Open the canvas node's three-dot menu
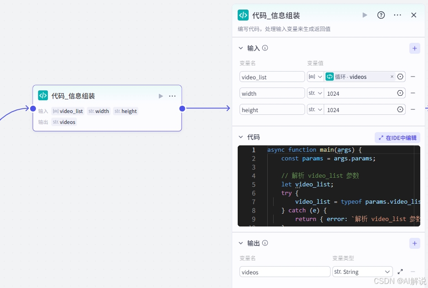 (x=172, y=96)
